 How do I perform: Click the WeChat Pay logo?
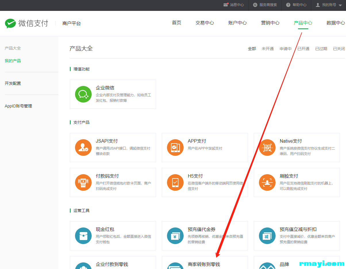tap(26, 23)
